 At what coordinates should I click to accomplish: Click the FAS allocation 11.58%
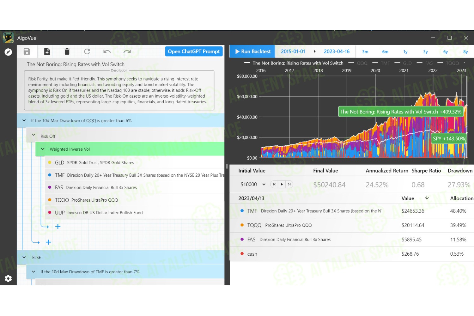click(458, 240)
